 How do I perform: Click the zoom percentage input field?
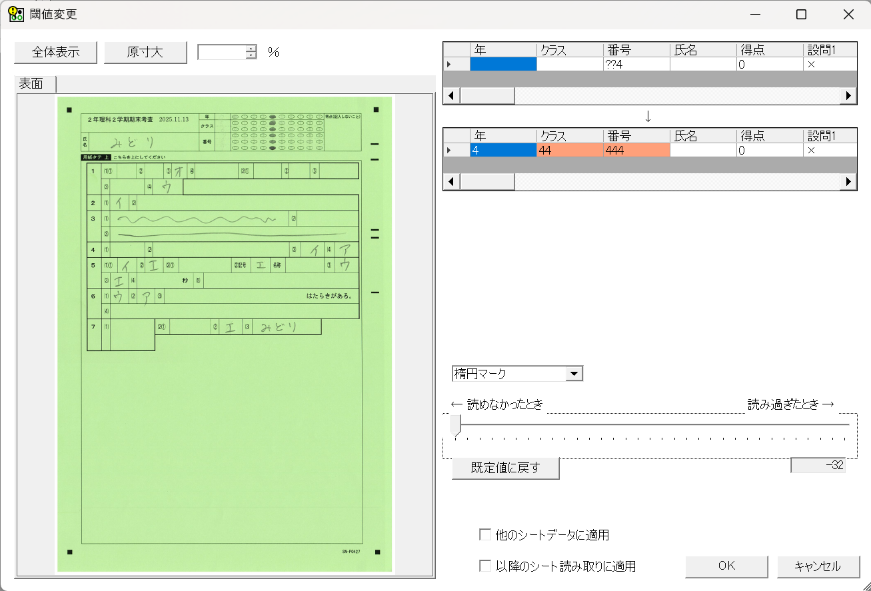221,52
